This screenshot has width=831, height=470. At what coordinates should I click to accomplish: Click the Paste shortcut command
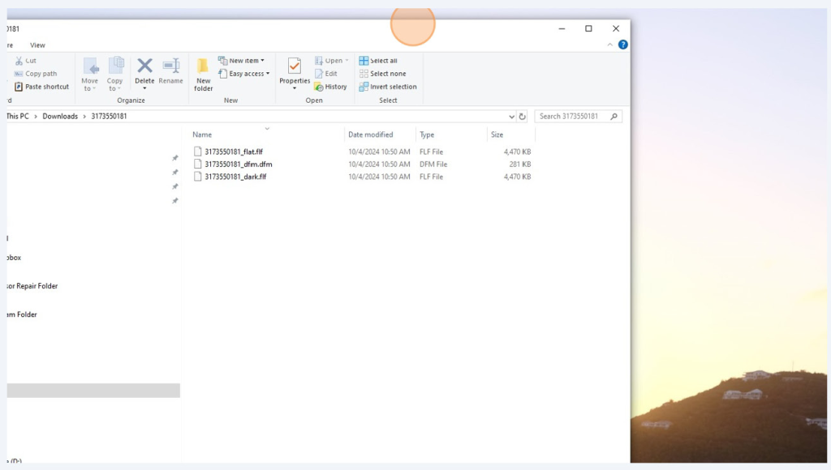(46, 87)
